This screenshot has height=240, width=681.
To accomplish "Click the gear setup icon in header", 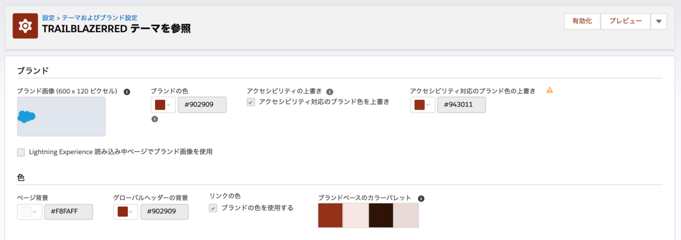I will point(25,26).
